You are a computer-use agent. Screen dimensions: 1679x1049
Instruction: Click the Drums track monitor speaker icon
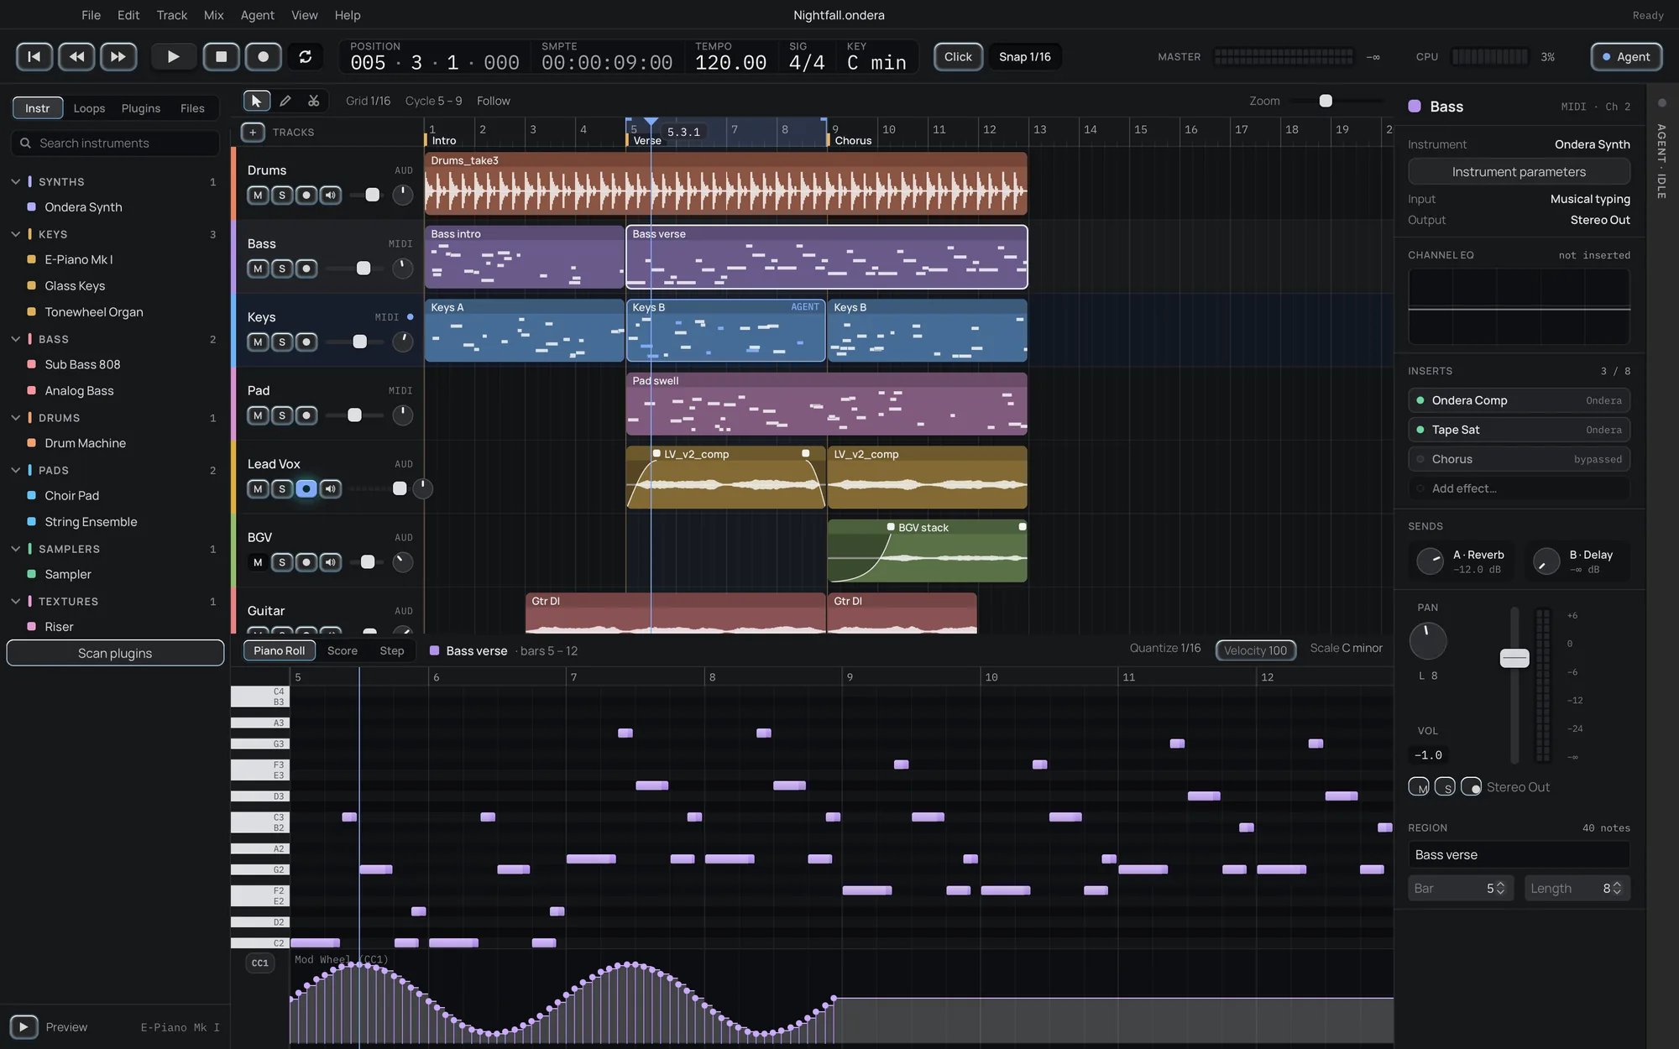coord(331,195)
